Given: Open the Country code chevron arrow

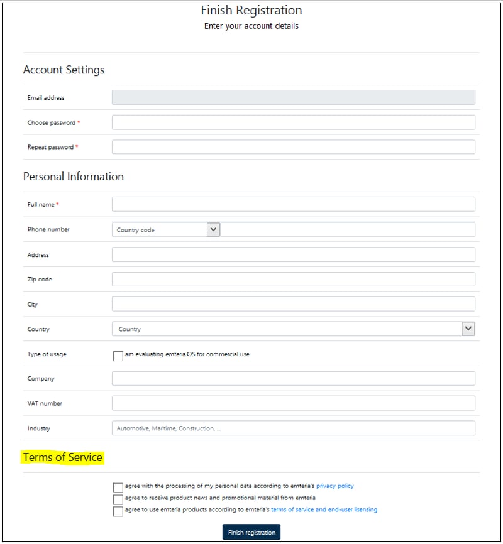Looking at the screenshot, I should tap(214, 229).
